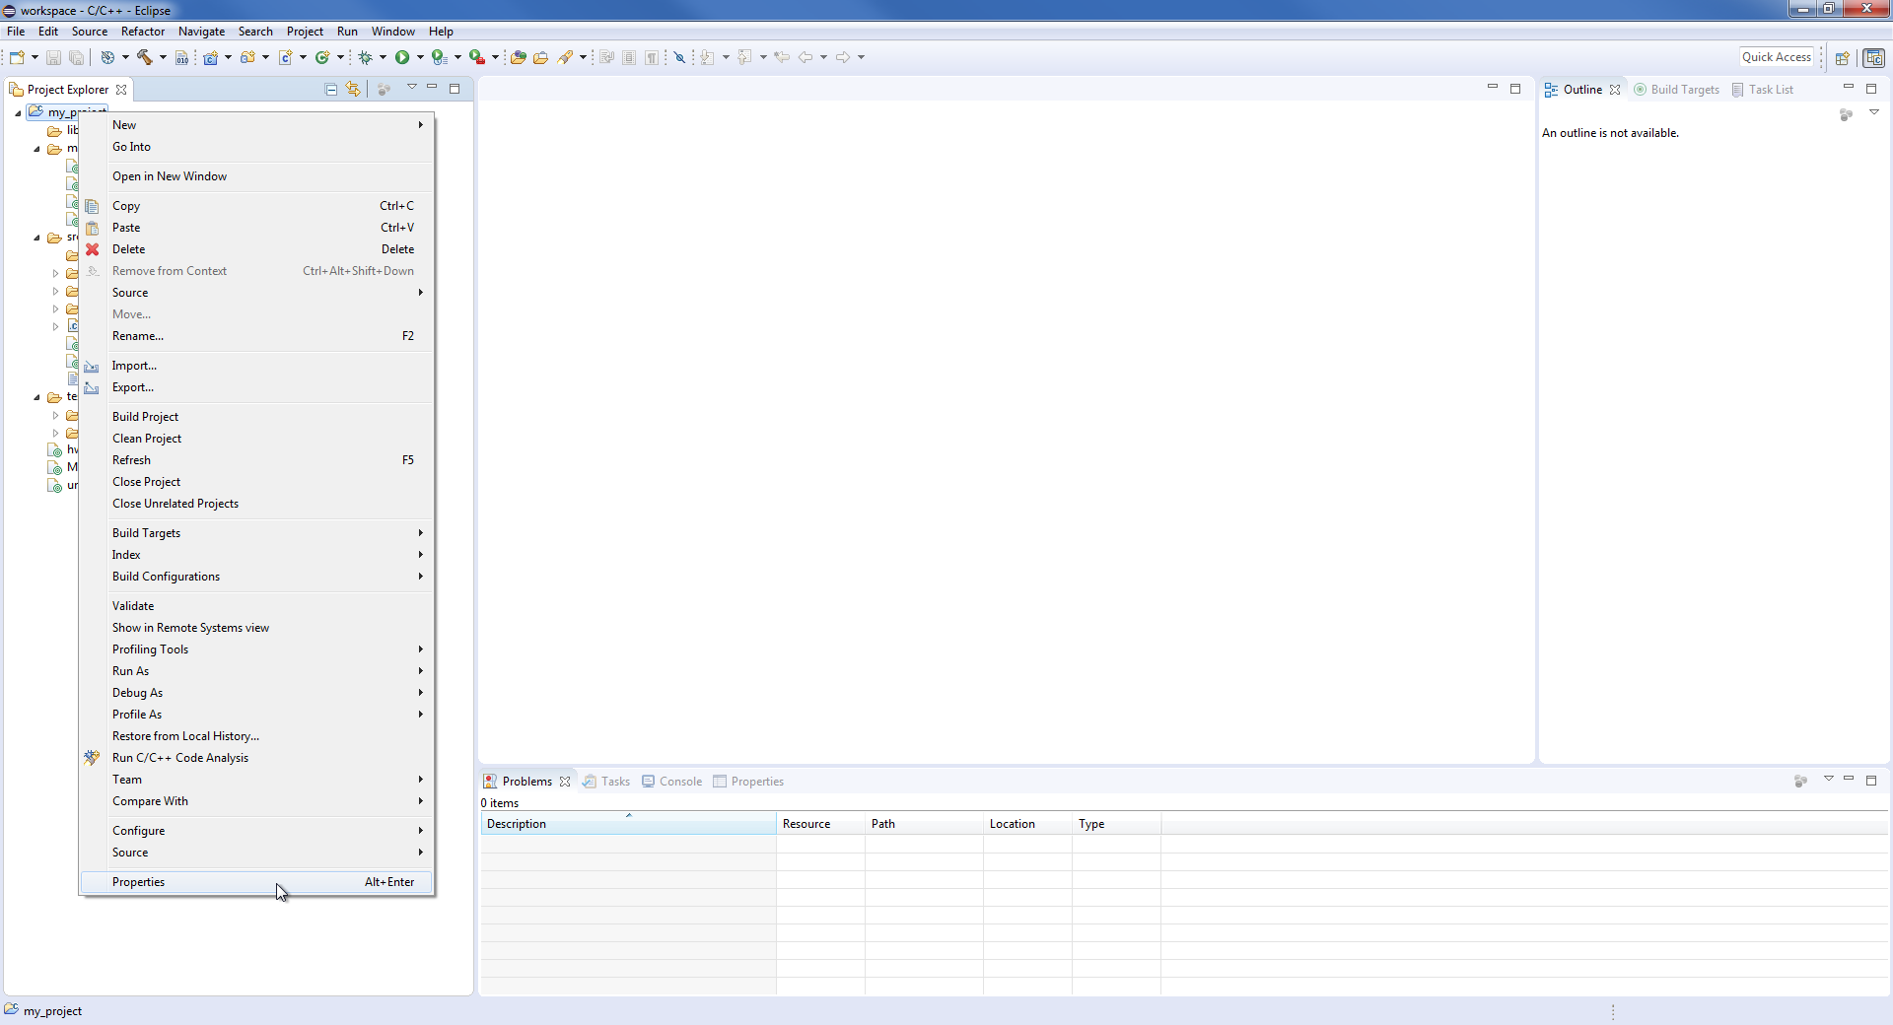The width and height of the screenshot is (1893, 1025).
Task: Click the green Run button in toolbar
Action: tap(402, 57)
